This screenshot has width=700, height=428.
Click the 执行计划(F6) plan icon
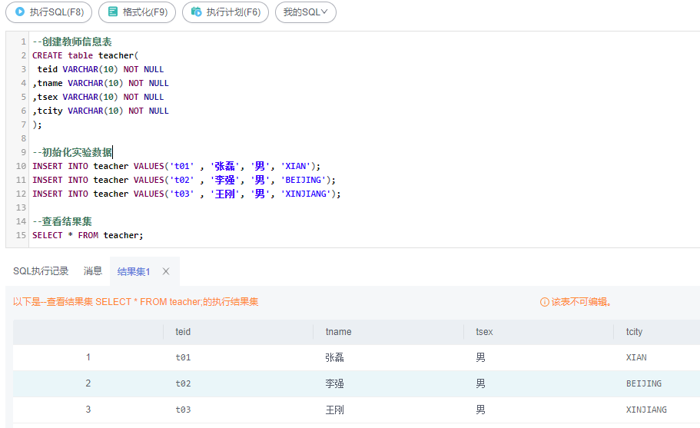coord(197,12)
